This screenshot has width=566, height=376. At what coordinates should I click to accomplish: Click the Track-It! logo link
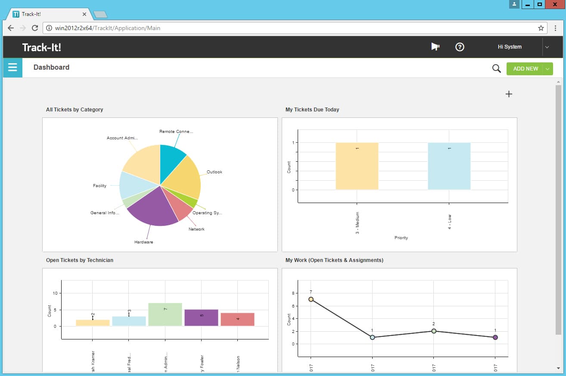(x=42, y=47)
